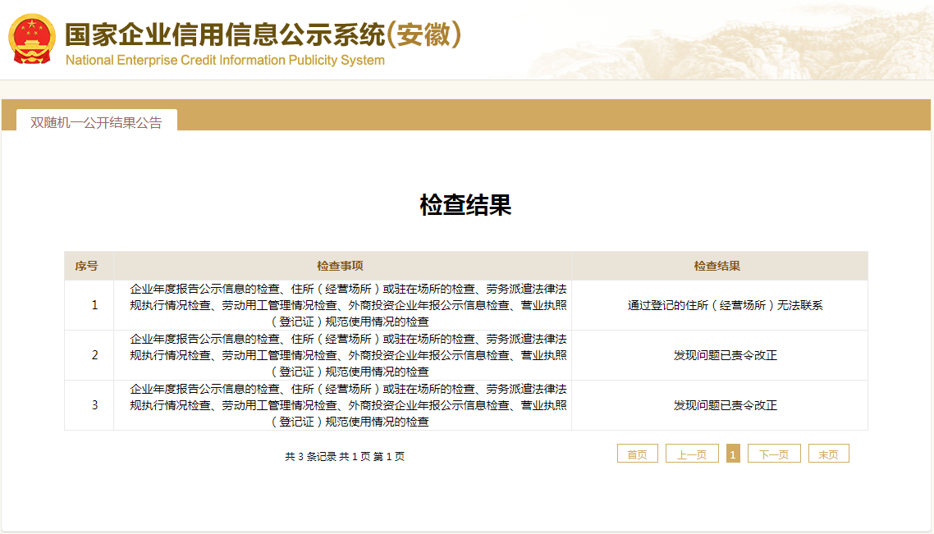
Task: Click the 检查结果 page heading
Action: [x=465, y=205]
